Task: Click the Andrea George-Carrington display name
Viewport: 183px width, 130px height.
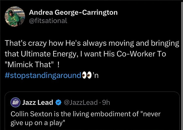Action: (73, 12)
